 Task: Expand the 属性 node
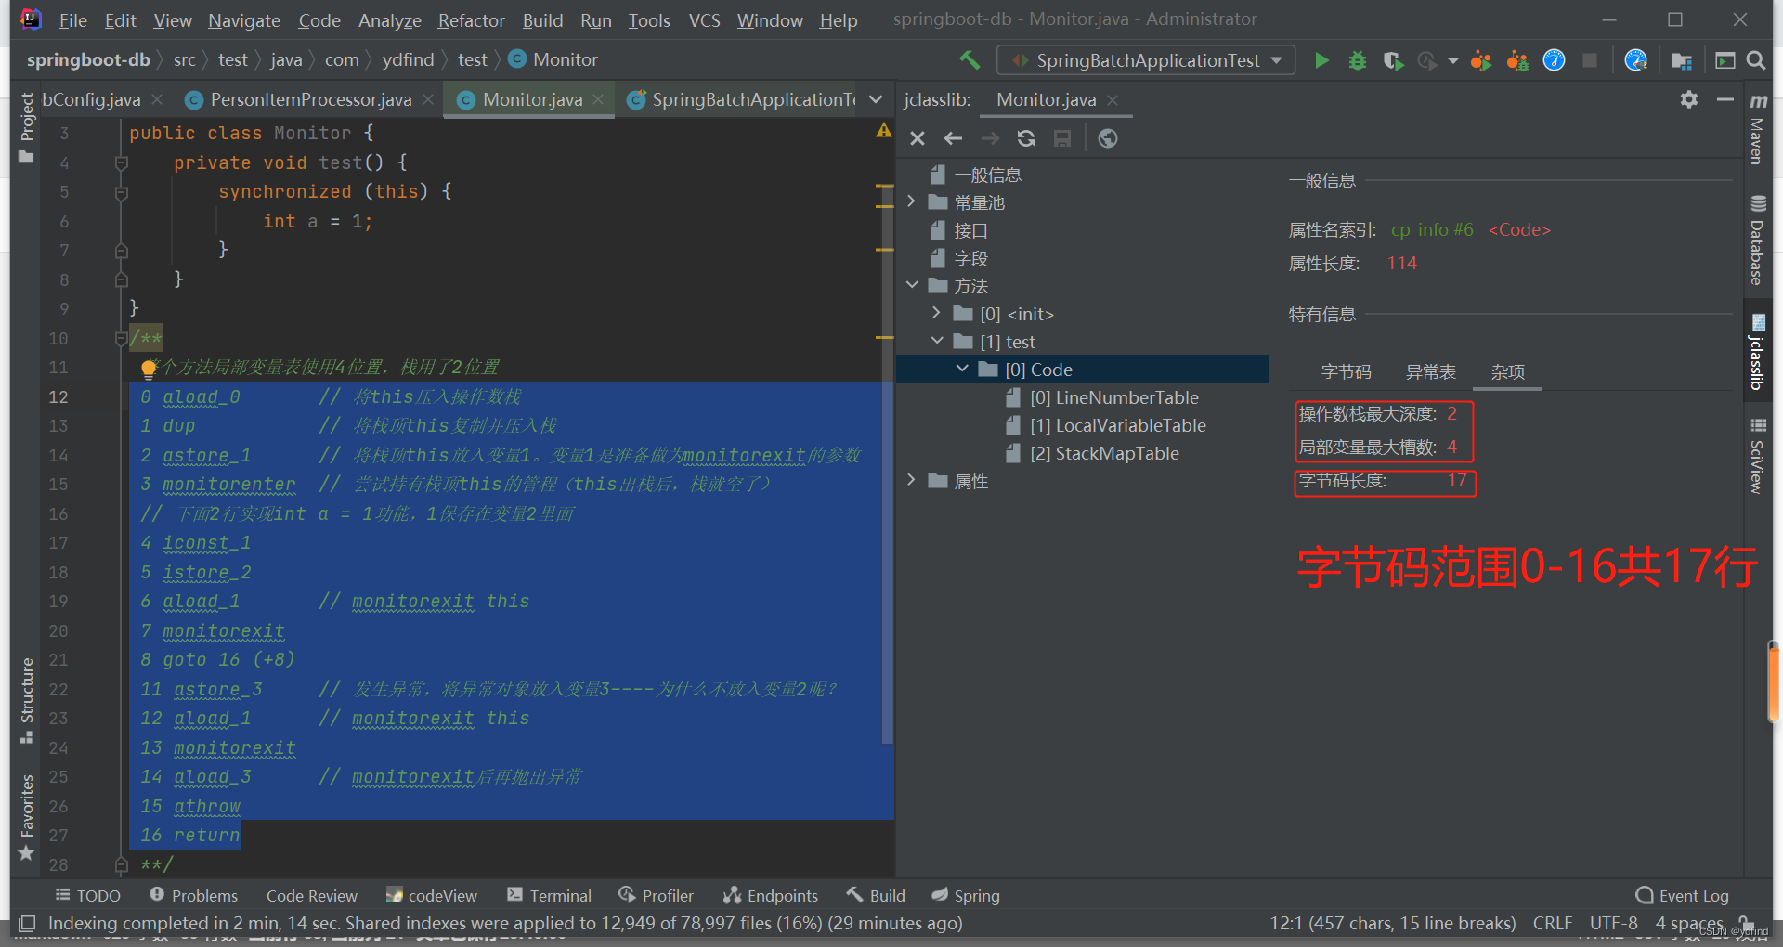(911, 480)
